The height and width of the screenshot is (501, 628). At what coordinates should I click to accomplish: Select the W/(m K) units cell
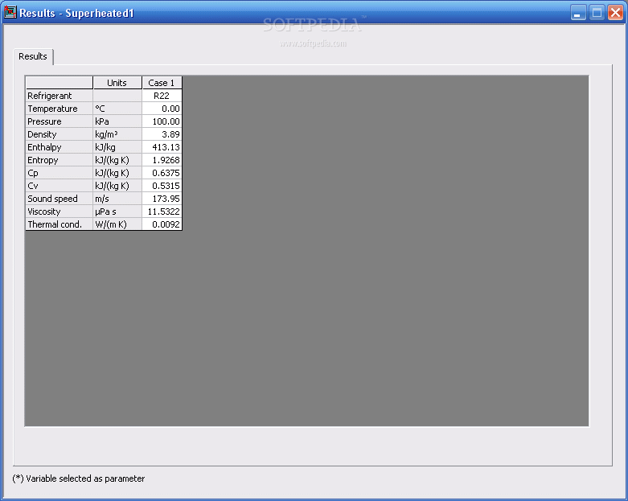(x=117, y=224)
